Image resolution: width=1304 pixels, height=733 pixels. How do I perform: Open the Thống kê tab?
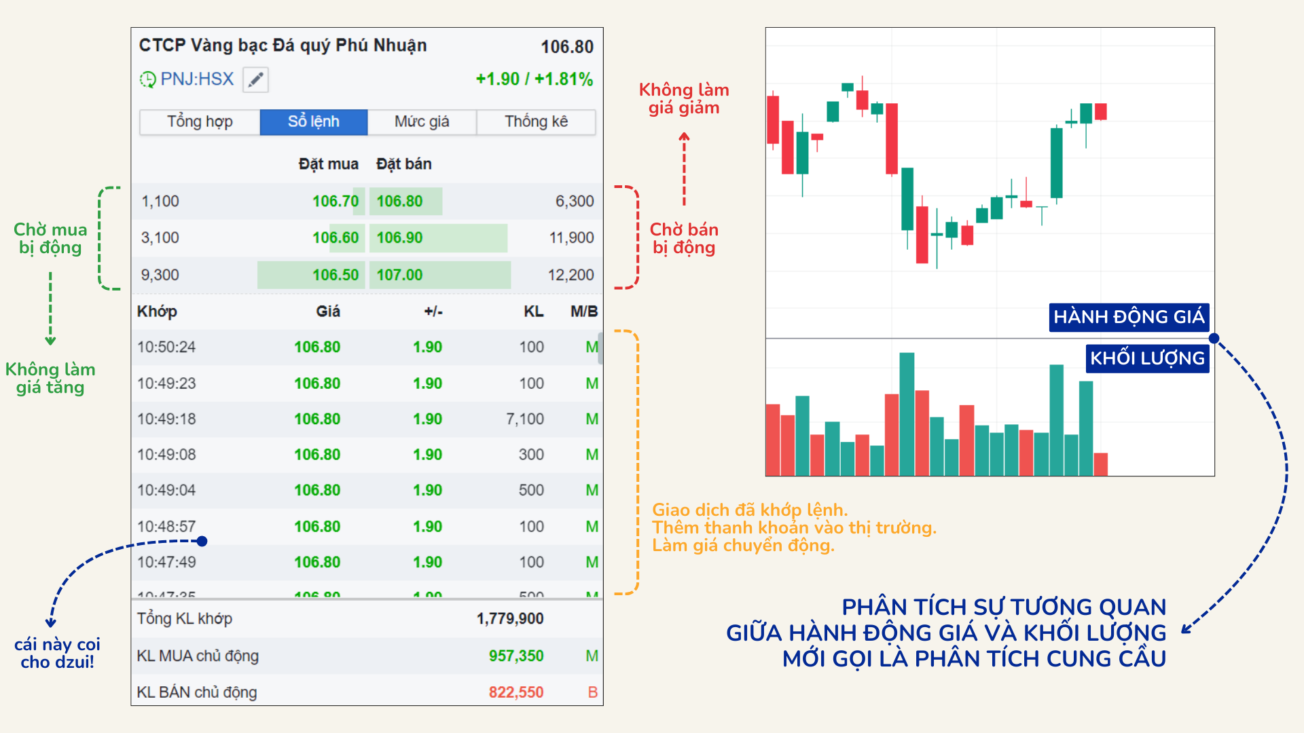536,121
